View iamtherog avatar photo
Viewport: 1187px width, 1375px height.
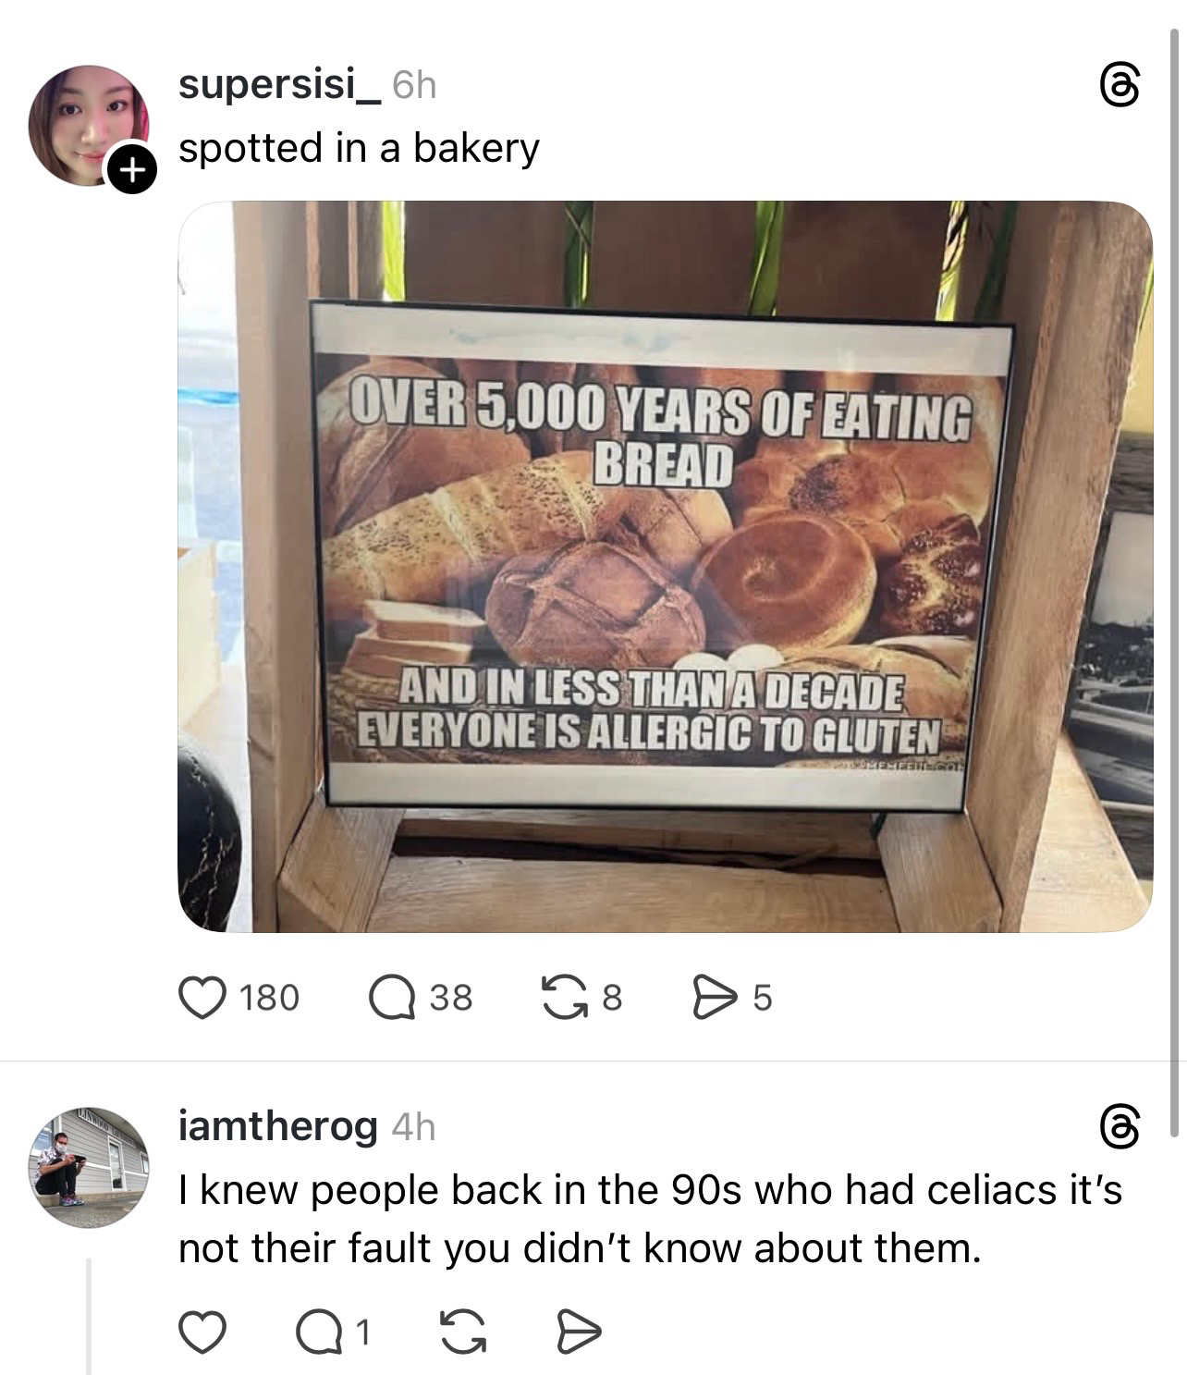point(88,1167)
